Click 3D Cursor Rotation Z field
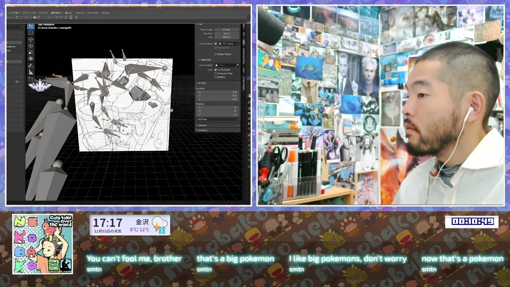This screenshot has height=287, width=510. [218, 115]
